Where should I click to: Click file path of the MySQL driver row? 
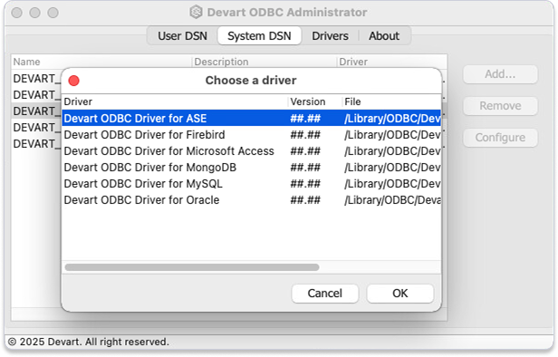pos(392,184)
